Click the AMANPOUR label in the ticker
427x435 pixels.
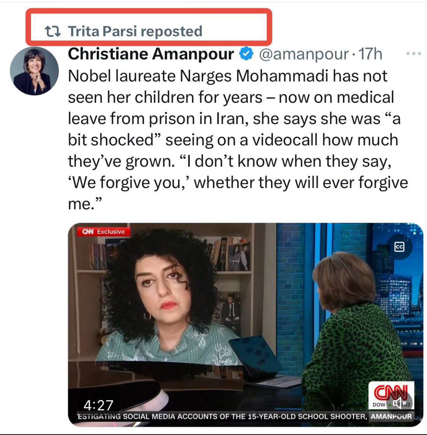391,416
